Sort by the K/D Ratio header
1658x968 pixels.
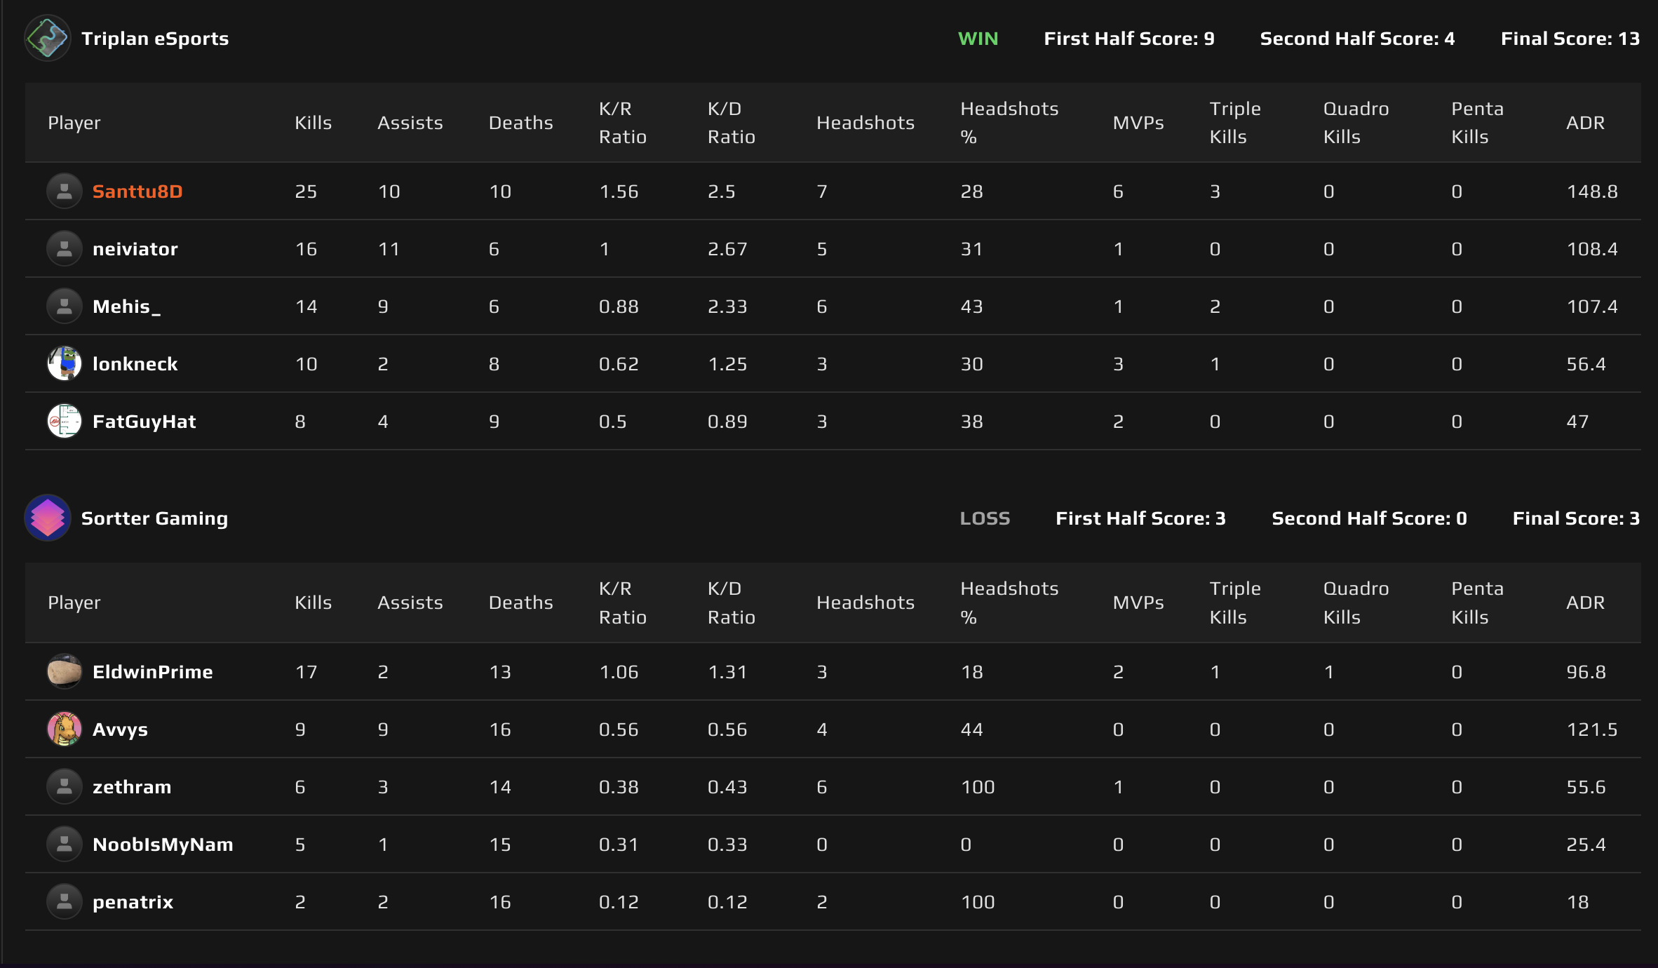pos(731,122)
